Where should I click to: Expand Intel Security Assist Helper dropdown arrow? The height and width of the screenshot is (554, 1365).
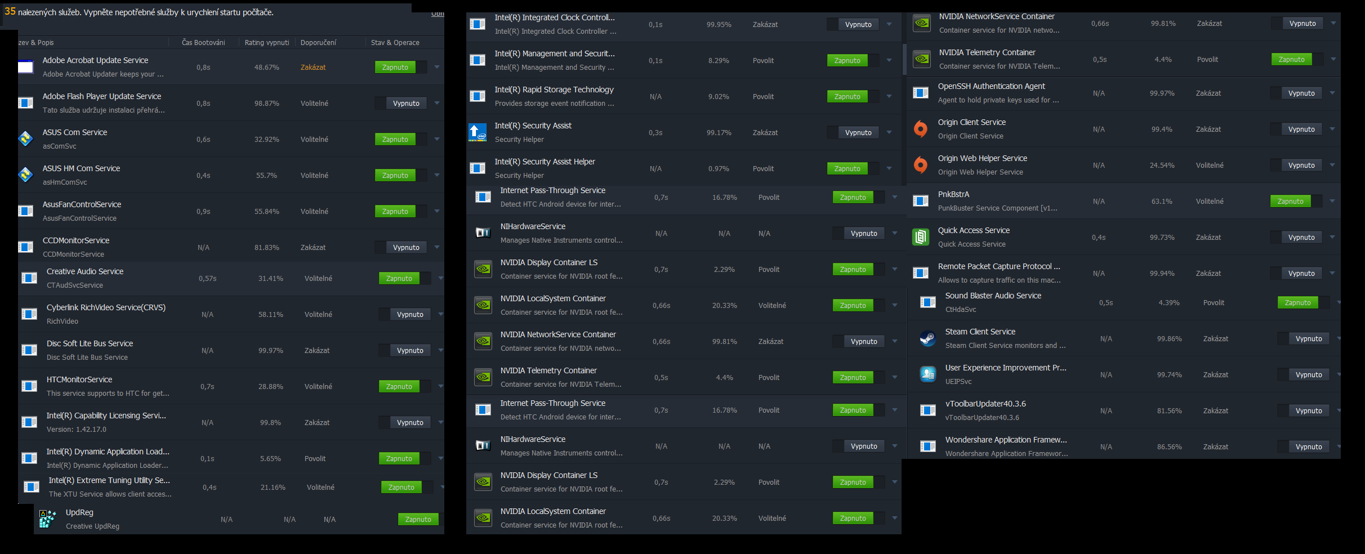click(x=889, y=168)
